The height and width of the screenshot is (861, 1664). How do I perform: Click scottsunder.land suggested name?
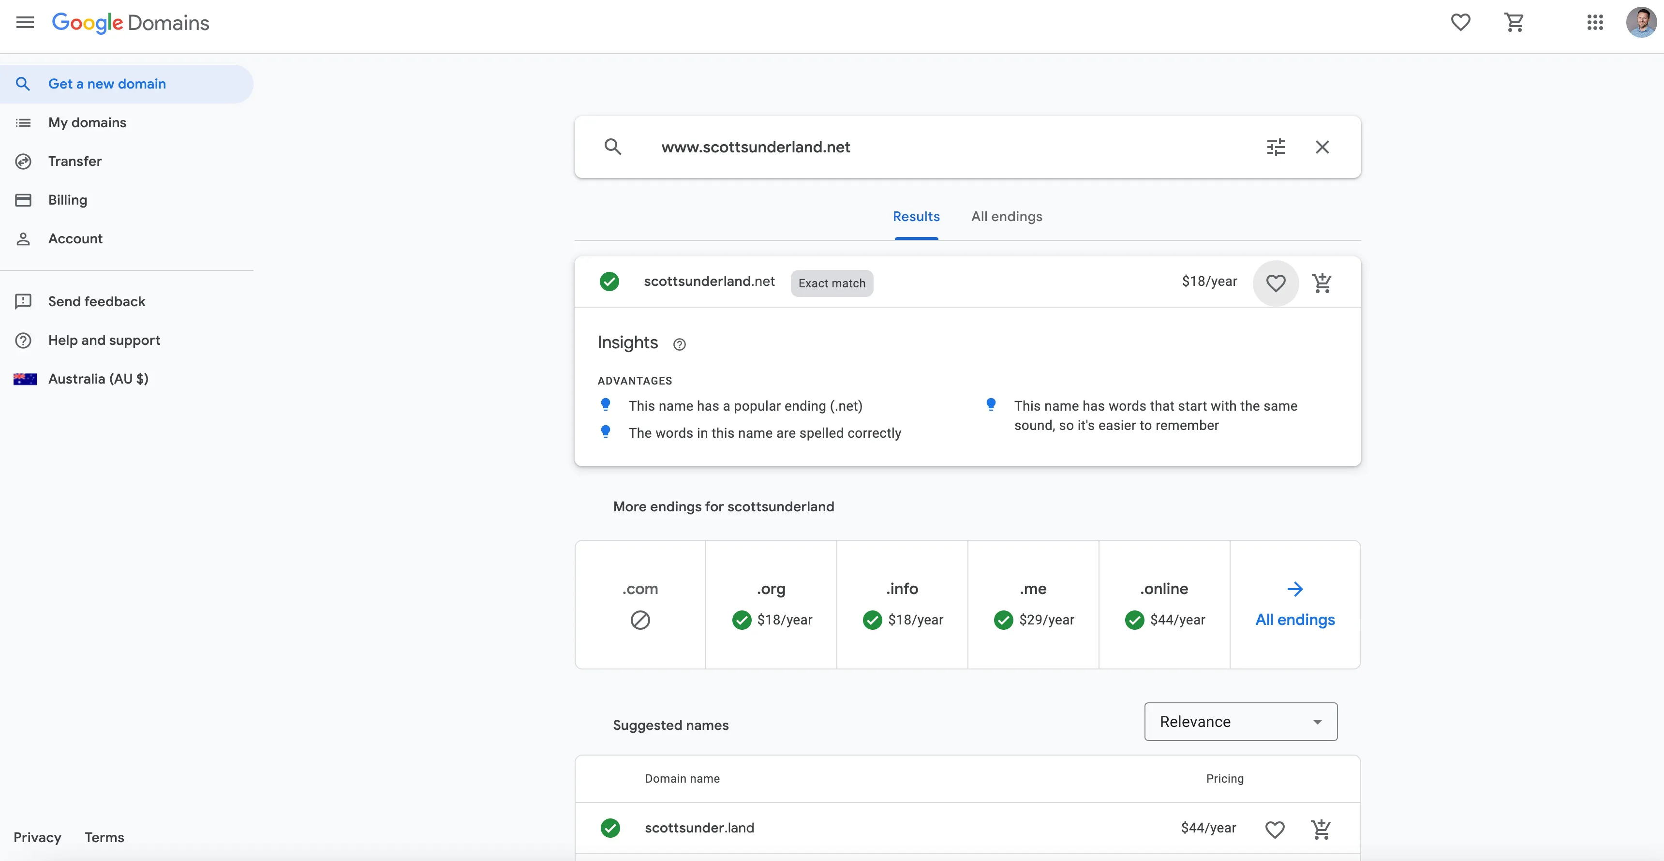699,828
